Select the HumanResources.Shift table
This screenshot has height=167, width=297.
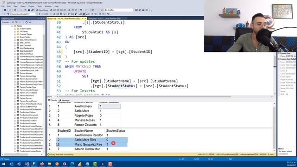point(29,71)
